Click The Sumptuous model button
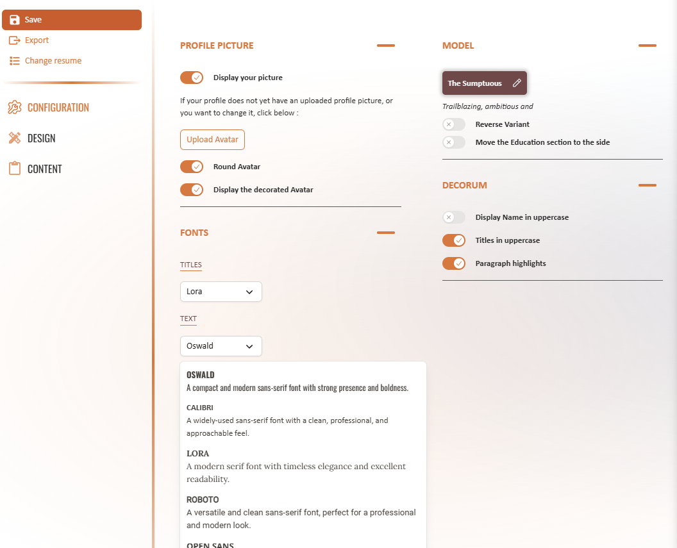The image size is (677, 548). click(x=485, y=83)
